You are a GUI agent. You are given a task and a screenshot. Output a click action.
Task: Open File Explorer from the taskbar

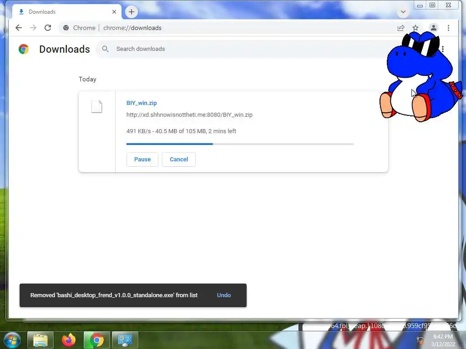click(41, 340)
